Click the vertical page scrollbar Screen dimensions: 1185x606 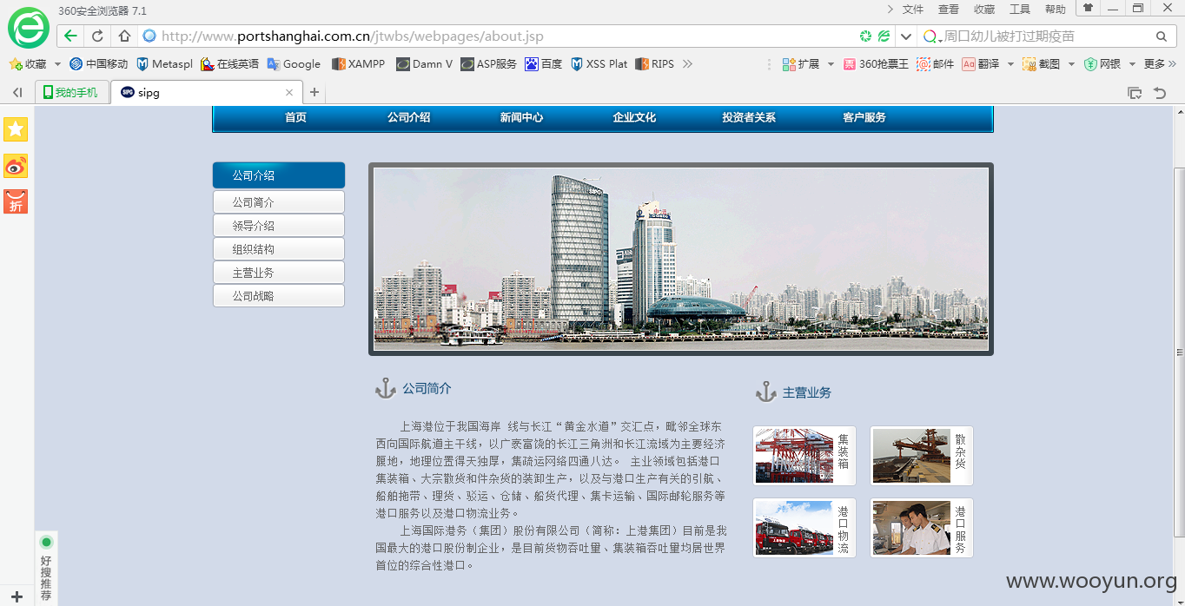[1179, 354]
